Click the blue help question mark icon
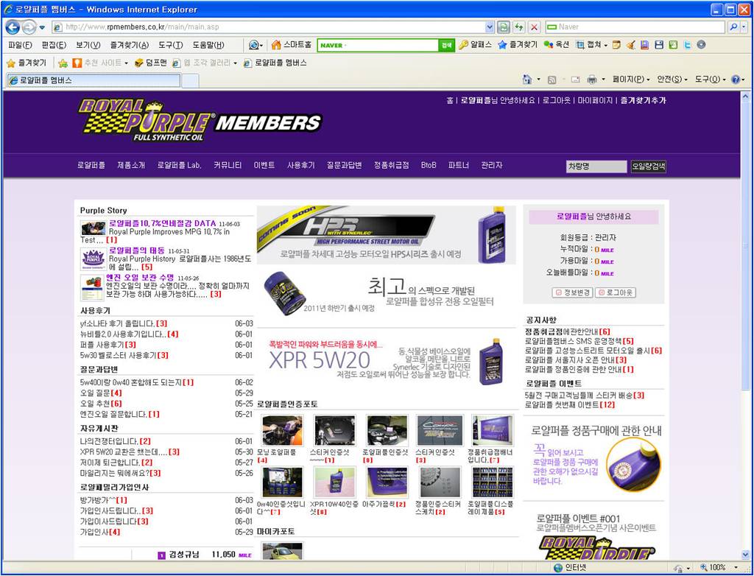Viewport: 754px width, 576px height. pyautogui.click(x=736, y=80)
